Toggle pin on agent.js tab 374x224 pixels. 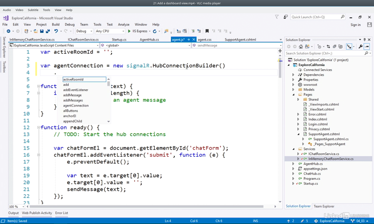[188, 40]
